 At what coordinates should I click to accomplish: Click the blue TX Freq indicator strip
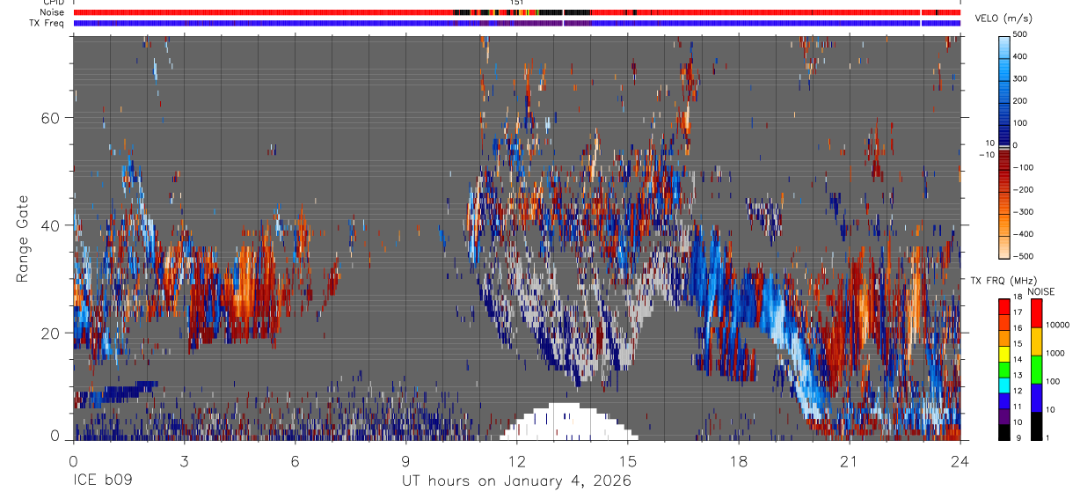(x=516, y=23)
